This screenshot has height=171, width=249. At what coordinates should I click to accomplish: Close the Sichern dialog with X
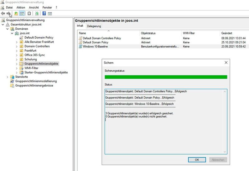tap(226, 63)
